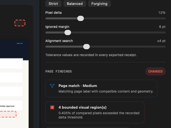Click the Ignored margin track at far right
Screen dimensions: 171x128
[x=163, y=32]
